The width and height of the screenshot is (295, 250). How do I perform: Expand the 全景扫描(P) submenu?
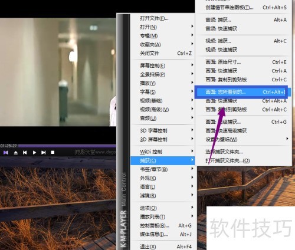click(x=163, y=74)
